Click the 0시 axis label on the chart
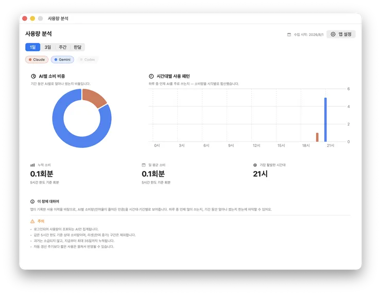This screenshot has height=295, width=381. (x=157, y=145)
